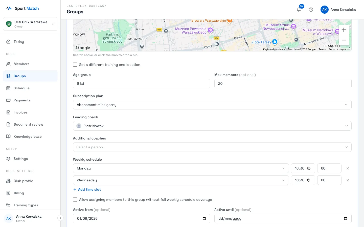
Task: Open Payments in sidebar
Action: pyautogui.click(x=30, y=100)
